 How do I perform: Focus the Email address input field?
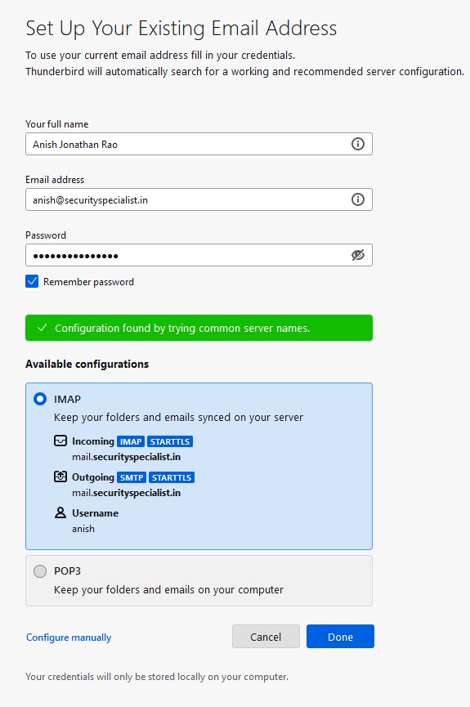click(x=199, y=199)
